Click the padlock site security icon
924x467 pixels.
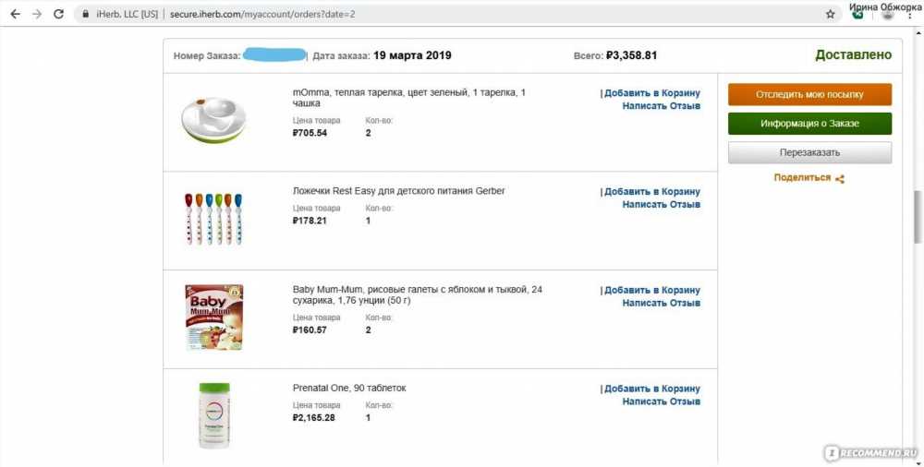(x=86, y=14)
